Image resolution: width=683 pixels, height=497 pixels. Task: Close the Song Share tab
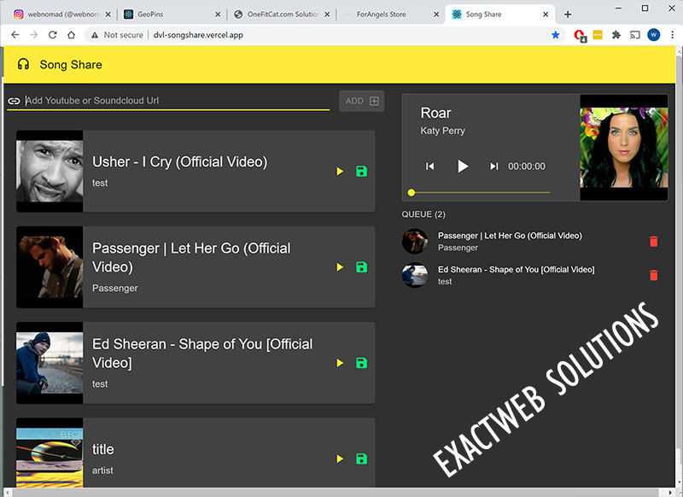pyautogui.click(x=546, y=15)
